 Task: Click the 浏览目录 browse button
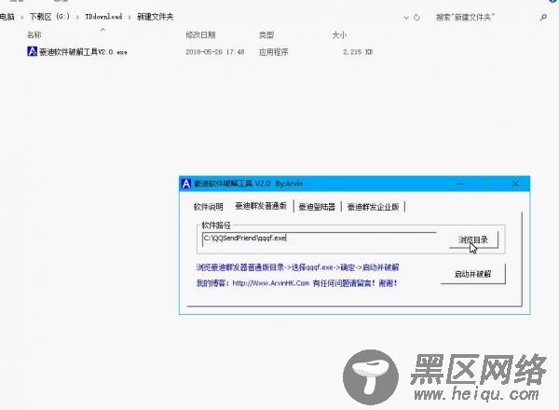tap(473, 239)
